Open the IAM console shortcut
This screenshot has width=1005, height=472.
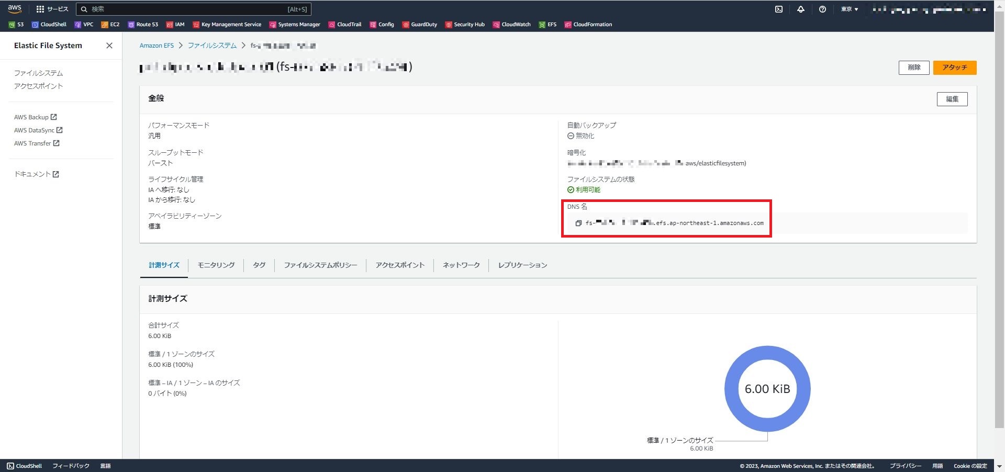175,24
